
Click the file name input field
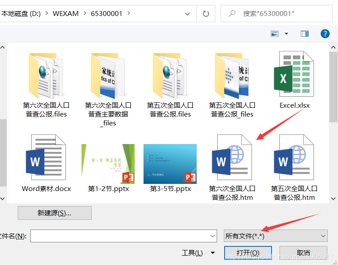pos(124,236)
